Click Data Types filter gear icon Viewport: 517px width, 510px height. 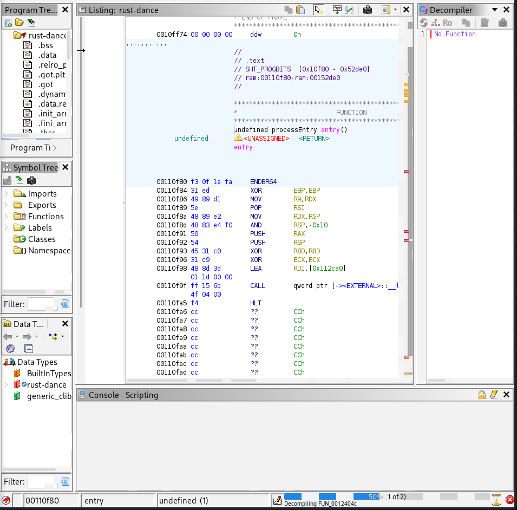point(10,349)
